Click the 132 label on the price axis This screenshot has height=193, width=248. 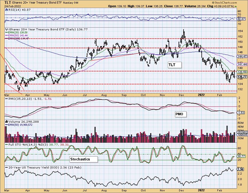(241, 89)
